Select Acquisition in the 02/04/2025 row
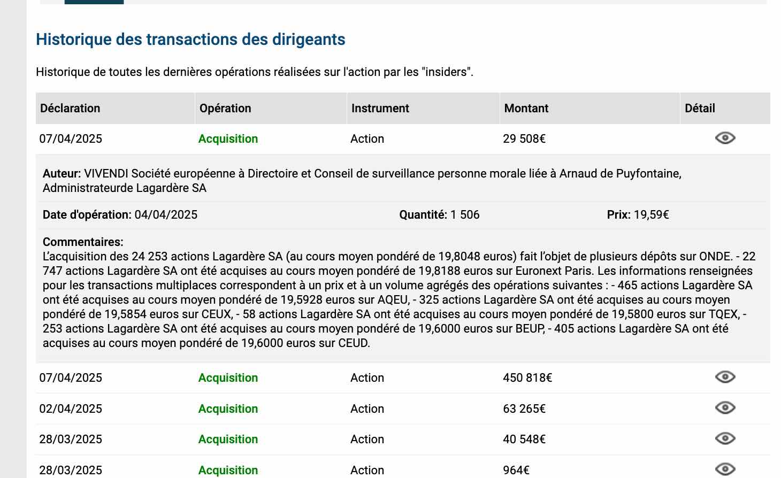The width and height of the screenshot is (781, 478). tap(228, 408)
